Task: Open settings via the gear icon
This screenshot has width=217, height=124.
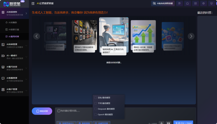Action: 203,3
